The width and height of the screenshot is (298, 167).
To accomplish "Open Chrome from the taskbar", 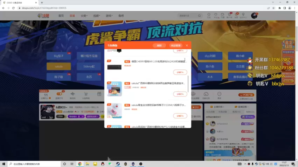I will point(80,164).
